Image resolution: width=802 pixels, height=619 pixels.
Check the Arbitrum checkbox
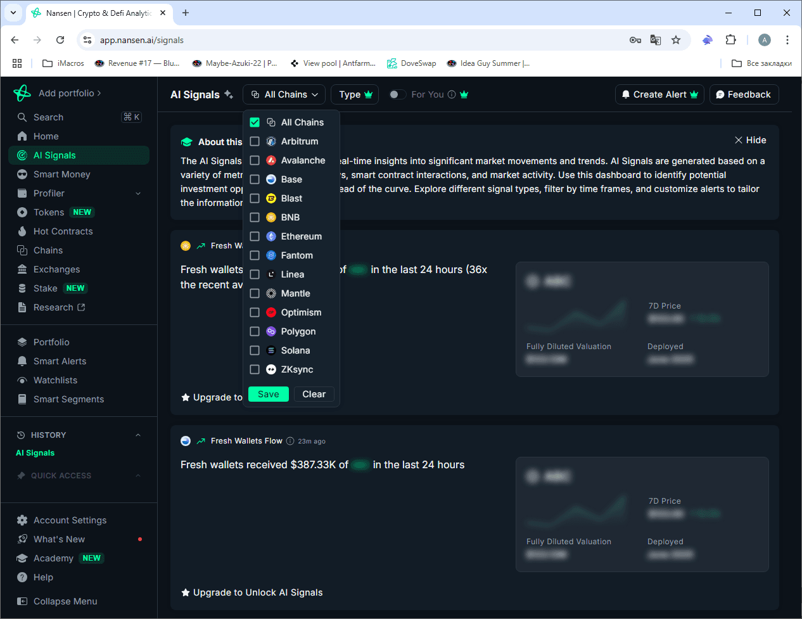click(255, 141)
